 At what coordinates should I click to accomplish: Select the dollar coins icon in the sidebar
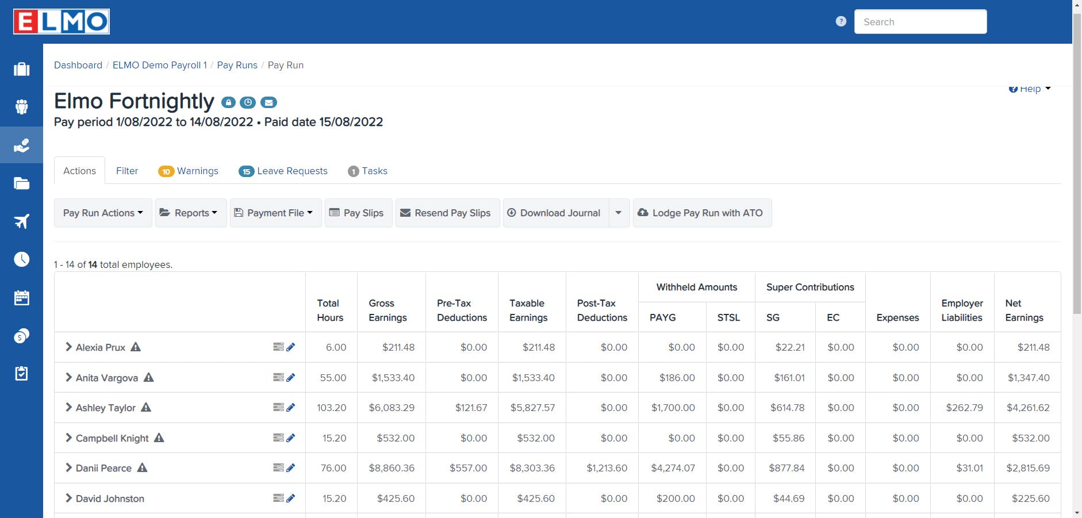point(21,335)
